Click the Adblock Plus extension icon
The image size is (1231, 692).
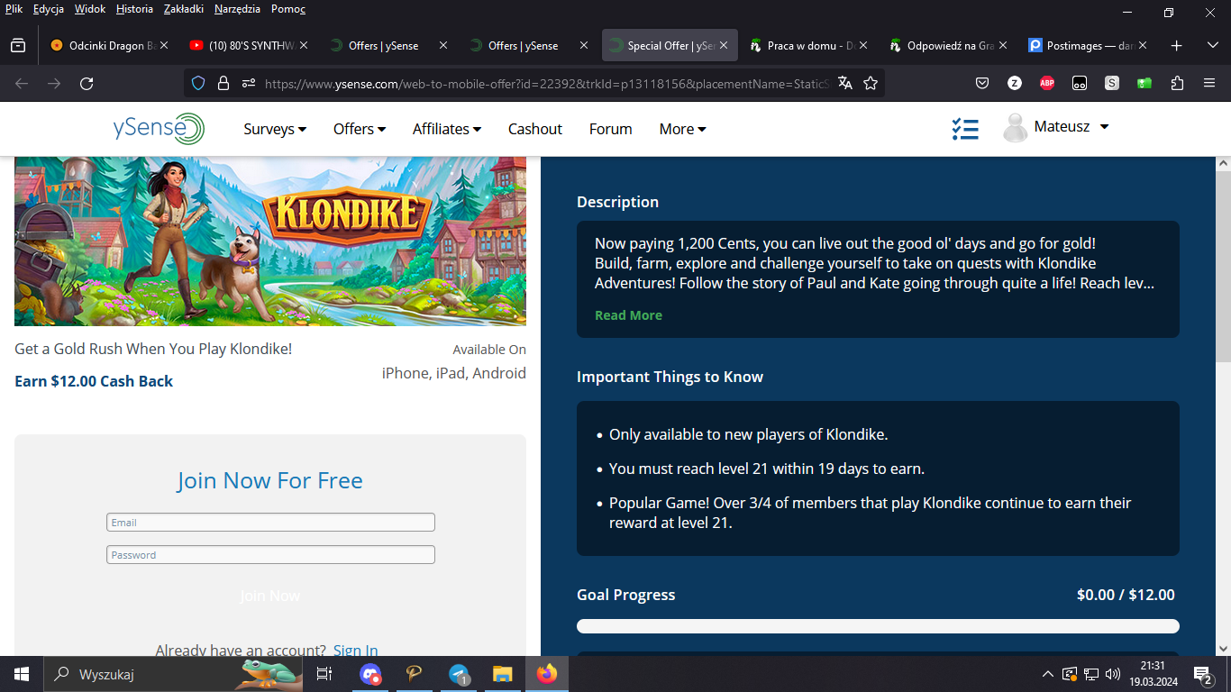click(x=1047, y=84)
